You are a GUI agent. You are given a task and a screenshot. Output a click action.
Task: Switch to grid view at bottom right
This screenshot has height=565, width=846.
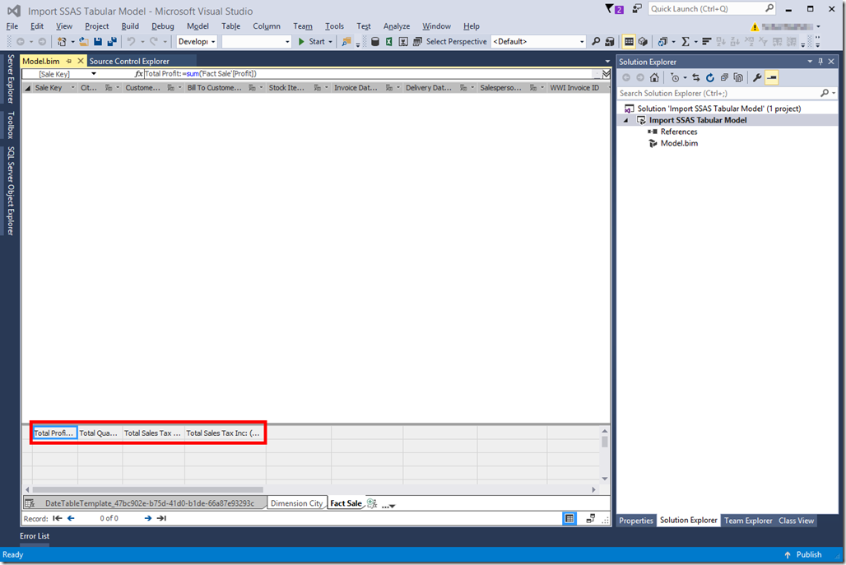click(569, 519)
